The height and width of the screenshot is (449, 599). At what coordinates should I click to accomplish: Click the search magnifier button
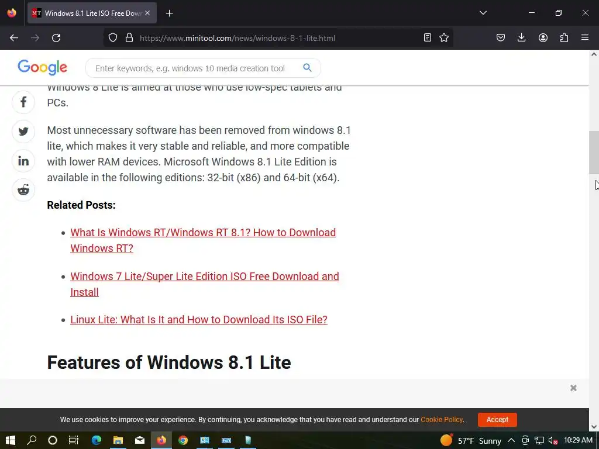click(307, 68)
